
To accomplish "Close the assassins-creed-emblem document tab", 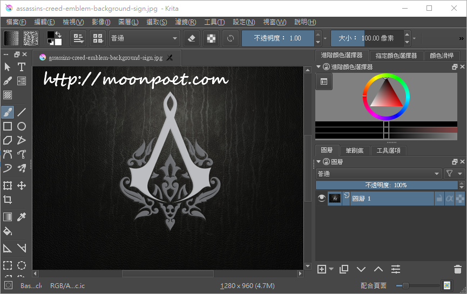I will [x=170, y=58].
